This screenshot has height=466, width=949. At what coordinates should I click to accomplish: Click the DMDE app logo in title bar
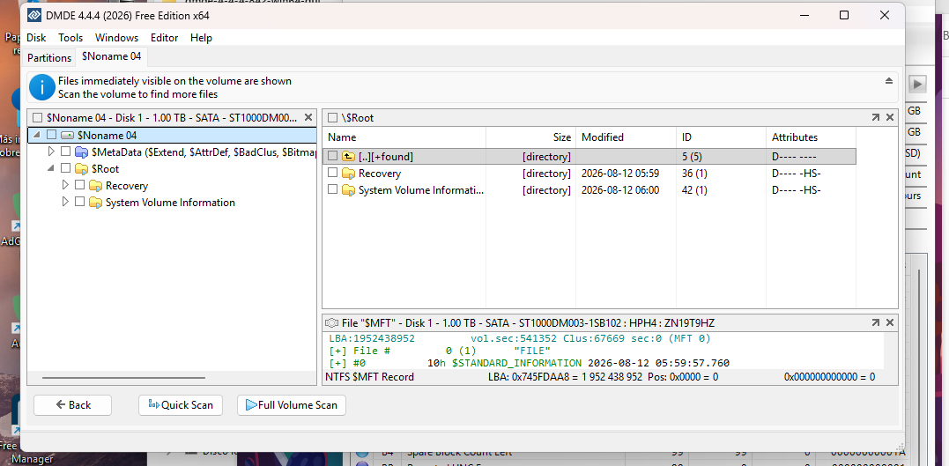pos(34,16)
